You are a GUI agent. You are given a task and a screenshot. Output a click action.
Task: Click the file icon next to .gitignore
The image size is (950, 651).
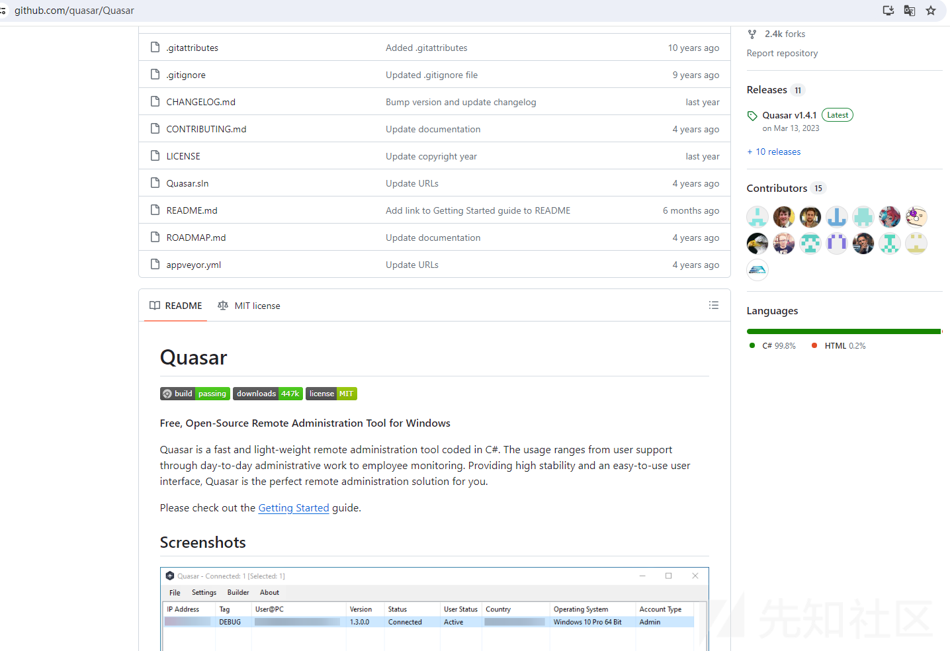pyautogui.click(x=155, y=74)
